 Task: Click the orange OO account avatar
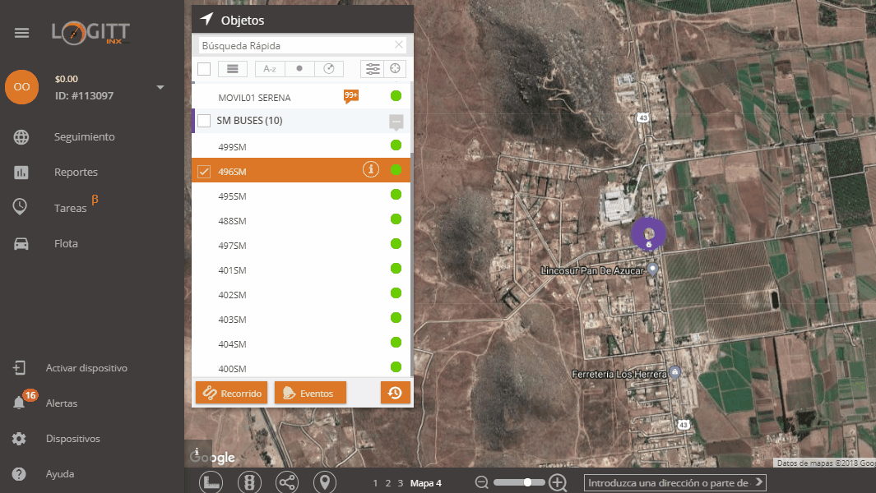21,87
